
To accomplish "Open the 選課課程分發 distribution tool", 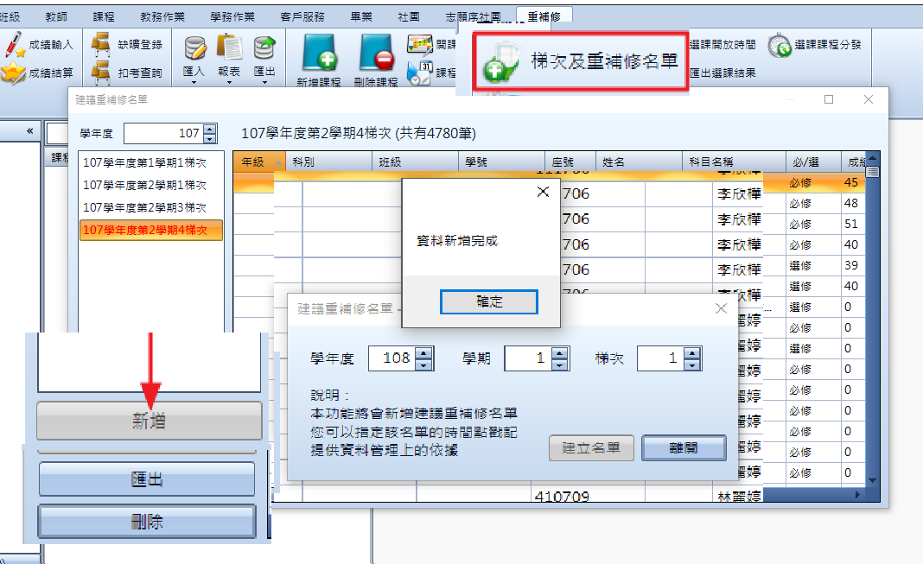I will (x=815, y=45).
